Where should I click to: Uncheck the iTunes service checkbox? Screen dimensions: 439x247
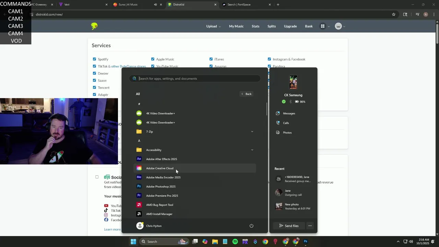pos(211,59)
